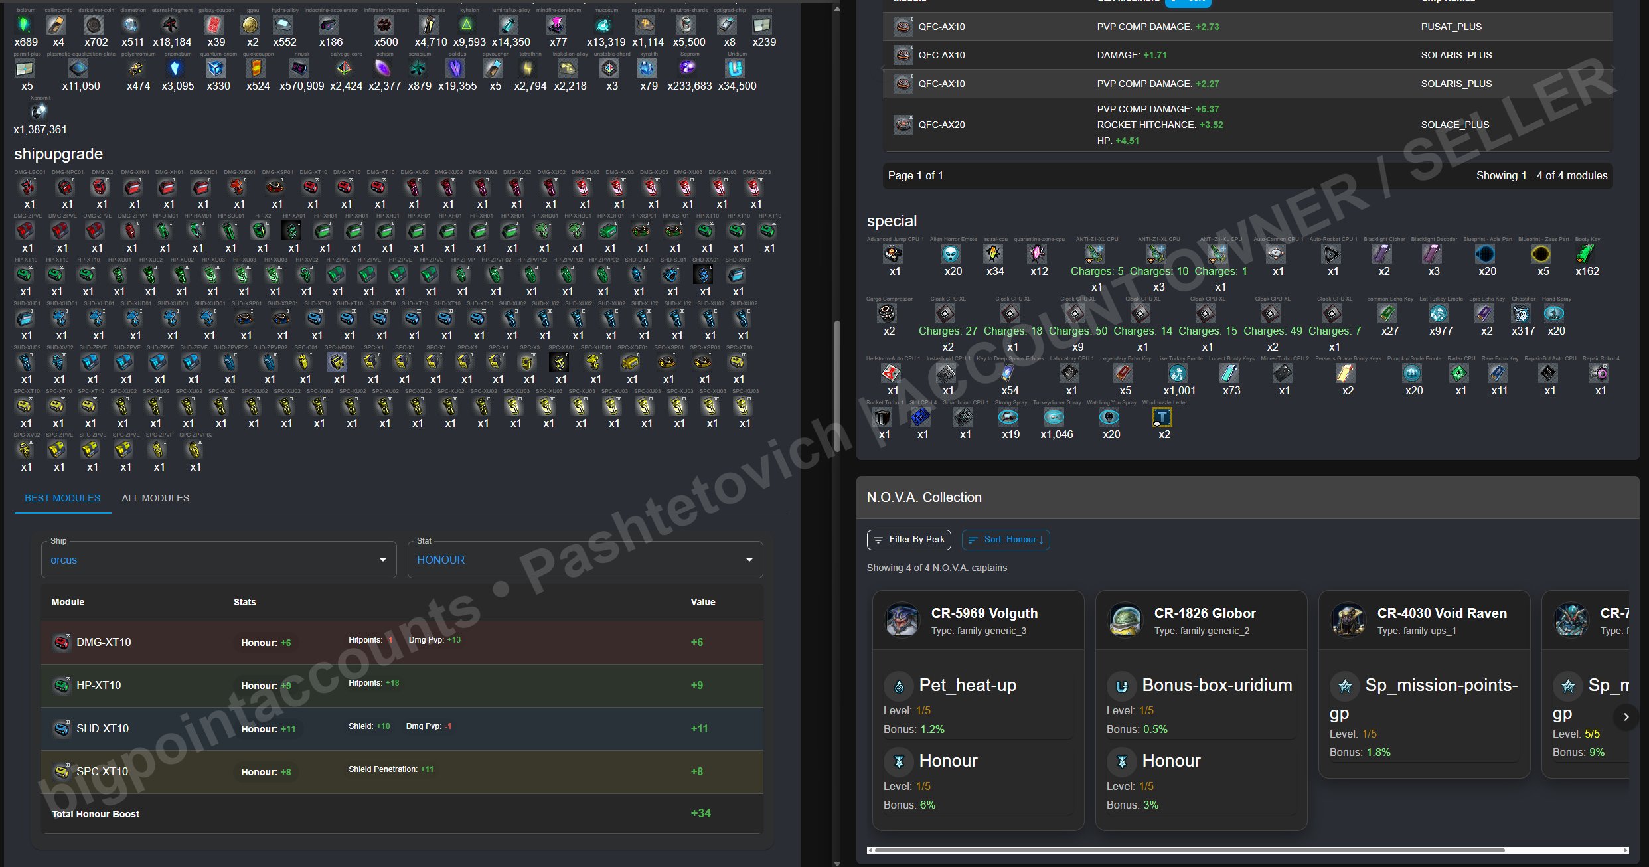The height and width of the screenshot is (867, 1649).
Task: Click the +34 total honour value
Action: (701, 813)
